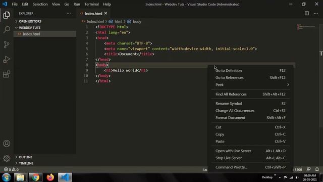Click the feedback icon in status bar

(308, 169)
